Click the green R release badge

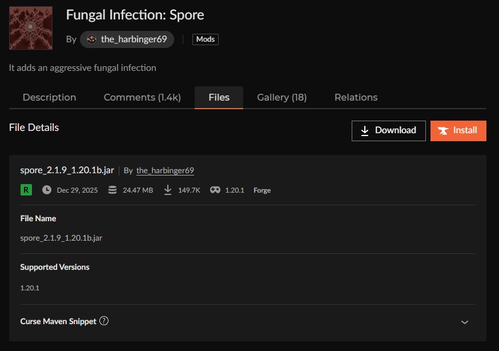click(26, 190)
